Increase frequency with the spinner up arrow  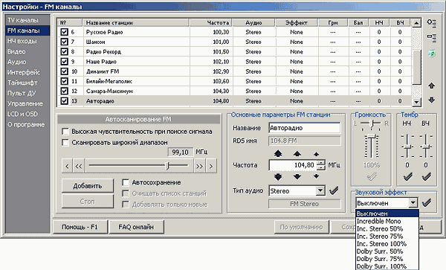coord(321,162)
